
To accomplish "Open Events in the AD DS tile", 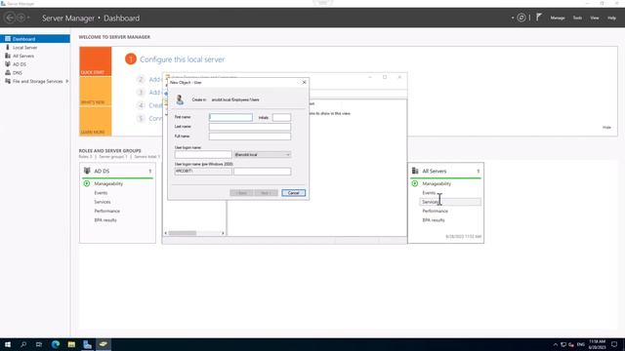I will (x=101, y=193).
